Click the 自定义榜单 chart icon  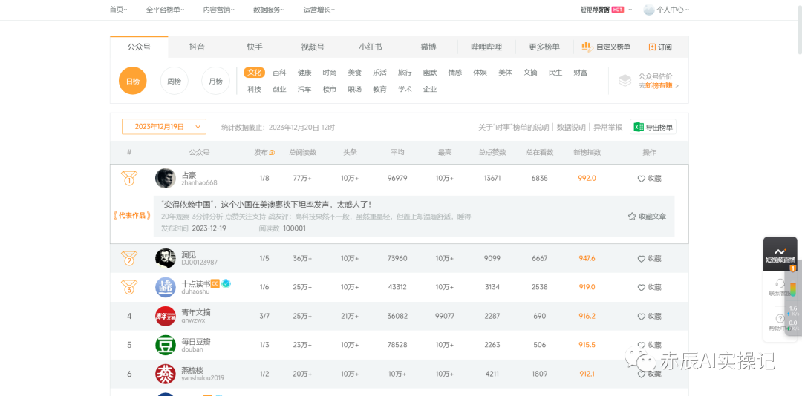pyautogui.click(x=587, y=47)
